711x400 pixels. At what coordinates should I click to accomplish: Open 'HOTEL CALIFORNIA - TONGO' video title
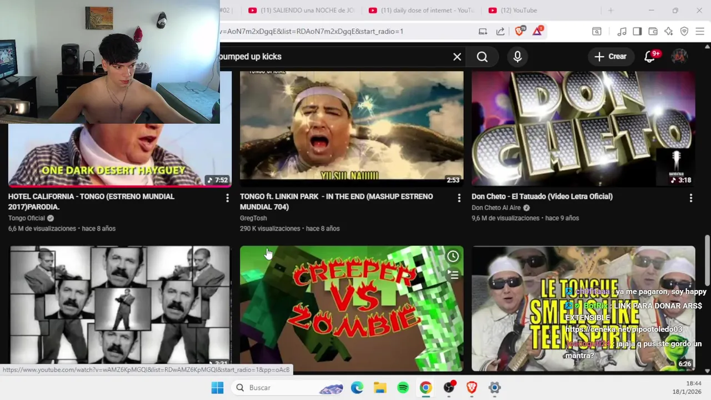pos(91,202)
